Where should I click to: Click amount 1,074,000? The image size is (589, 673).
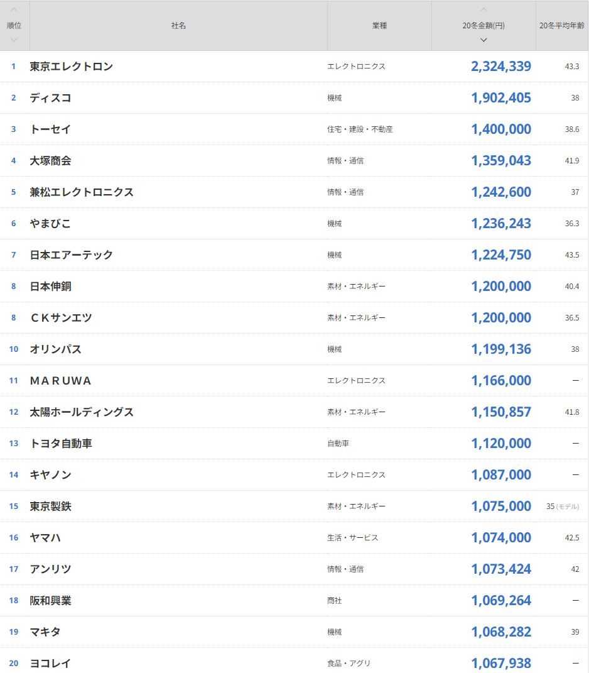(501, 537)
